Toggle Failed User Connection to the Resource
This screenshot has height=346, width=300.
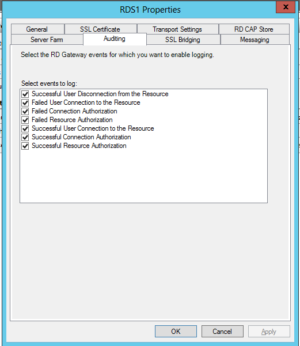click(25, 102)
